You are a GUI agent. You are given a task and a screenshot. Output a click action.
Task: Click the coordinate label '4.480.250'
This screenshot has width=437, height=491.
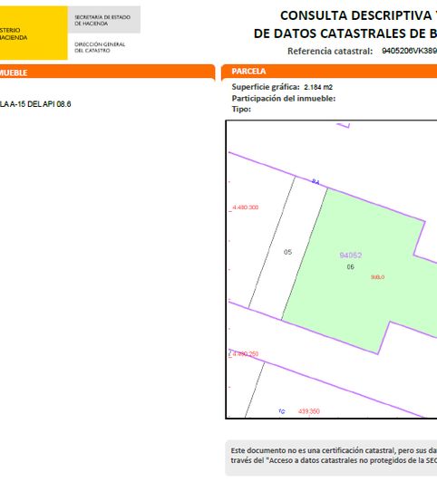246,354
